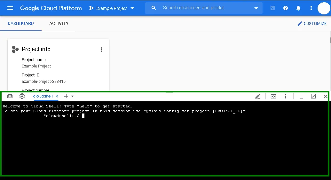Select the cloudshell session tab
Image resolution: width=331 pixels, height=180 pixels.
tap(43, 96)
